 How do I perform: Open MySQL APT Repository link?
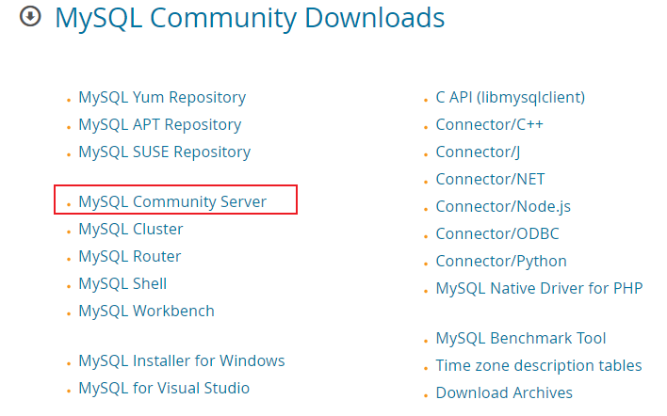click(x=160, y=125)
